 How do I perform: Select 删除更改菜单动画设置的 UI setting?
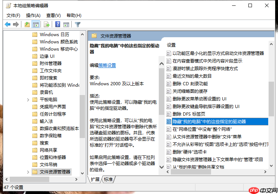197,99
